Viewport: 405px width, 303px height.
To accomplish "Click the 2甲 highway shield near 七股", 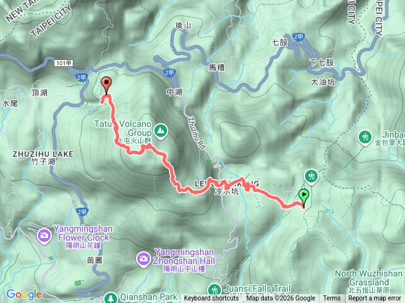I will (x=298, y=37).
